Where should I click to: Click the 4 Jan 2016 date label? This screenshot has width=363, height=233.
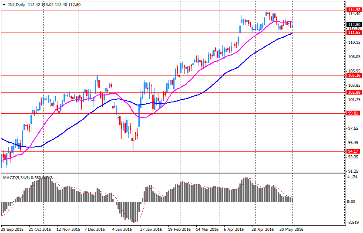[x=122, y=230]
